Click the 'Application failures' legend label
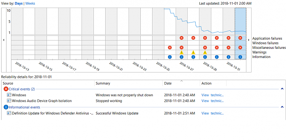Image resolution: width=286 pixels, height=140 pixels. (267, 39)
